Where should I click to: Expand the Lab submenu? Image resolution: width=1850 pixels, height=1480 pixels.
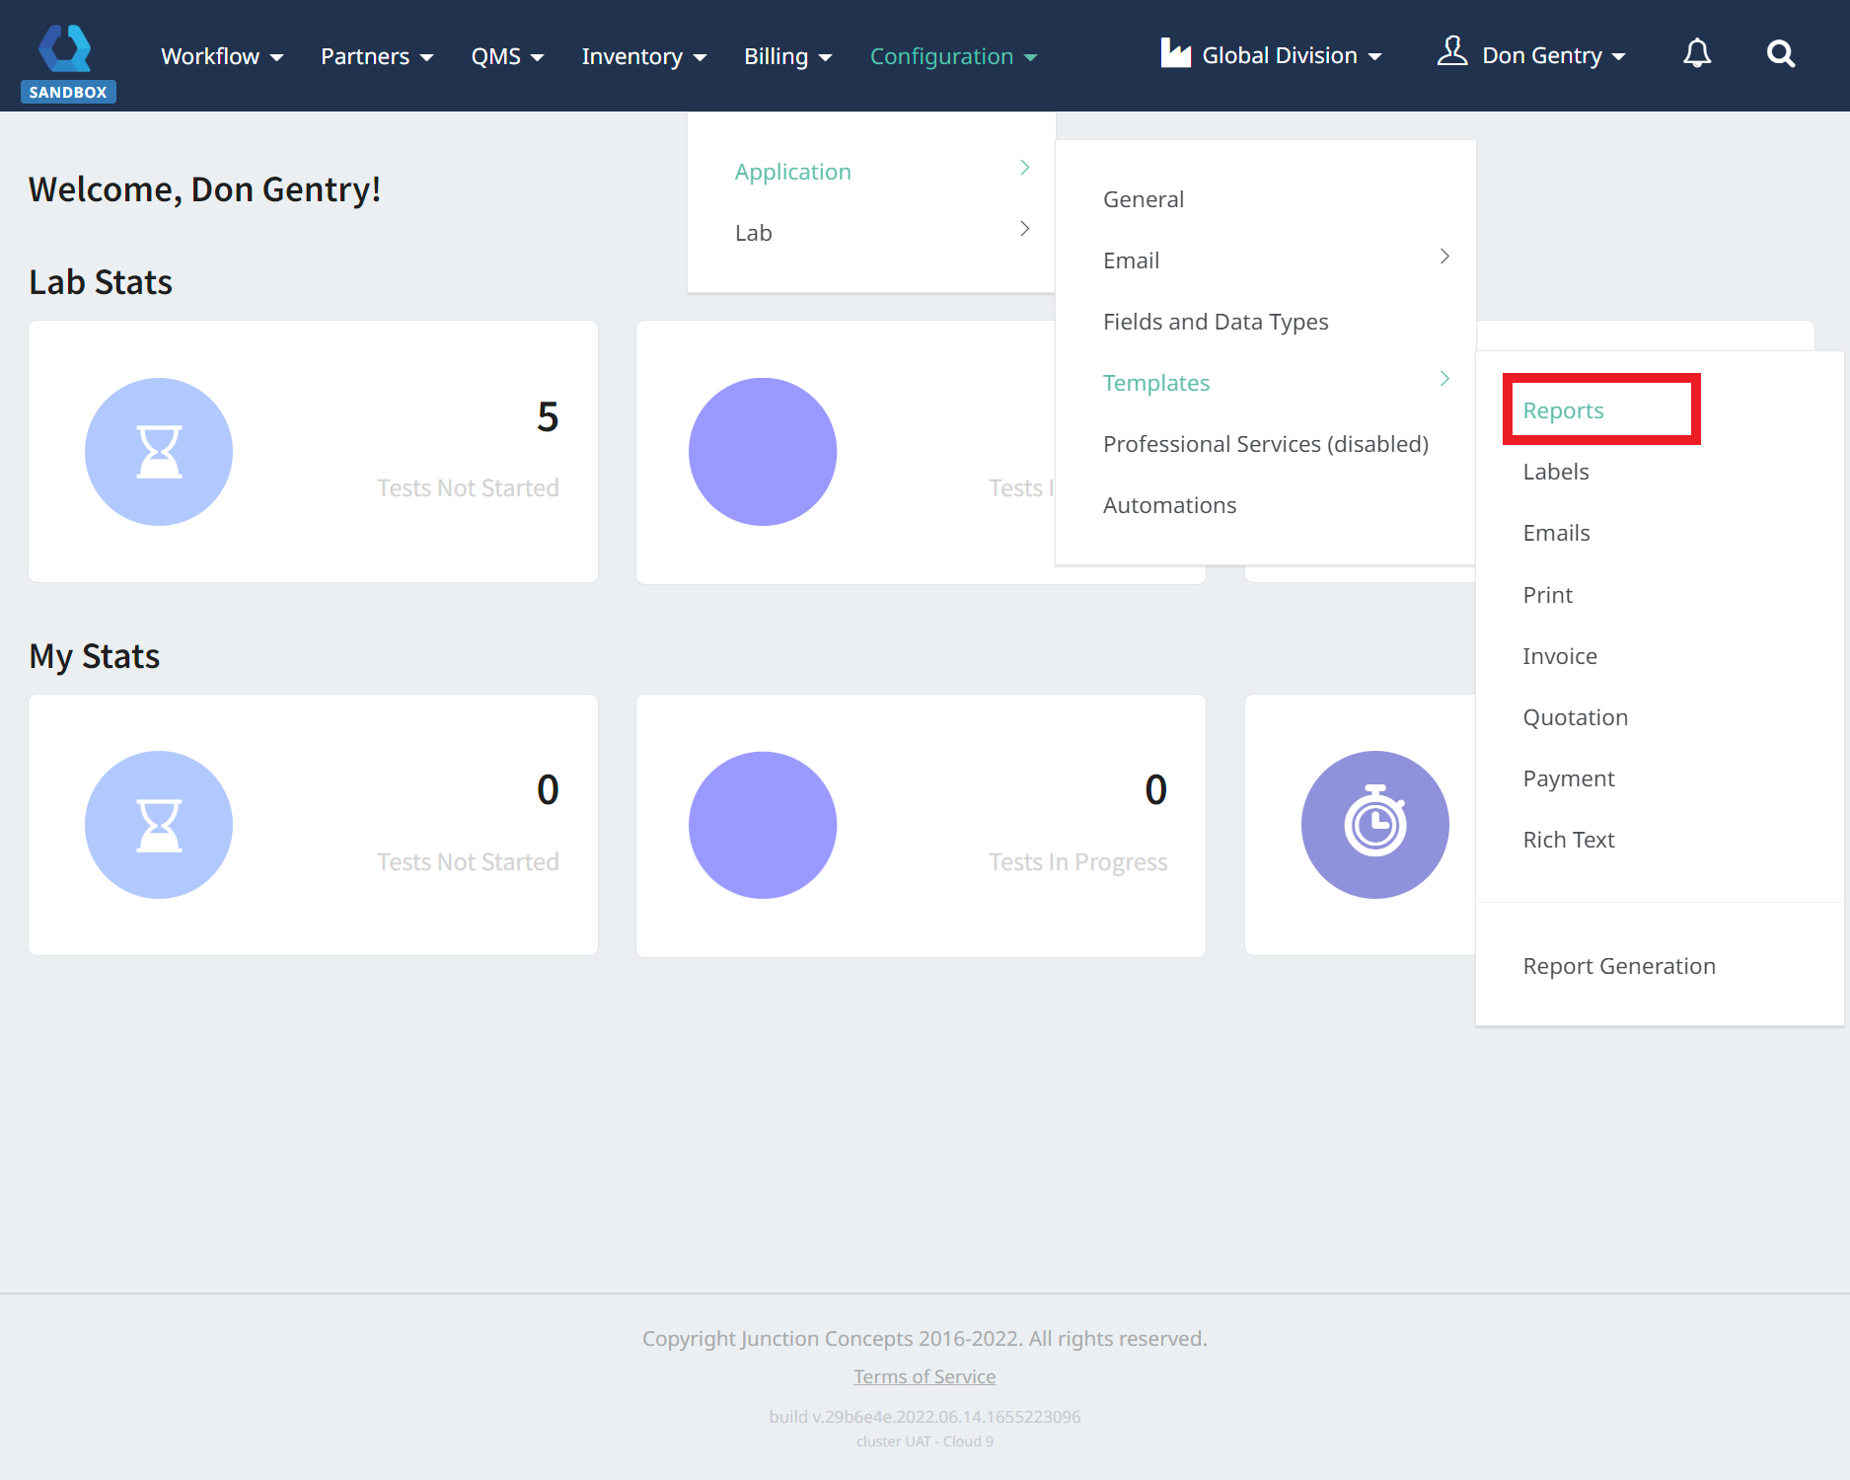click(x=878, y=233)
